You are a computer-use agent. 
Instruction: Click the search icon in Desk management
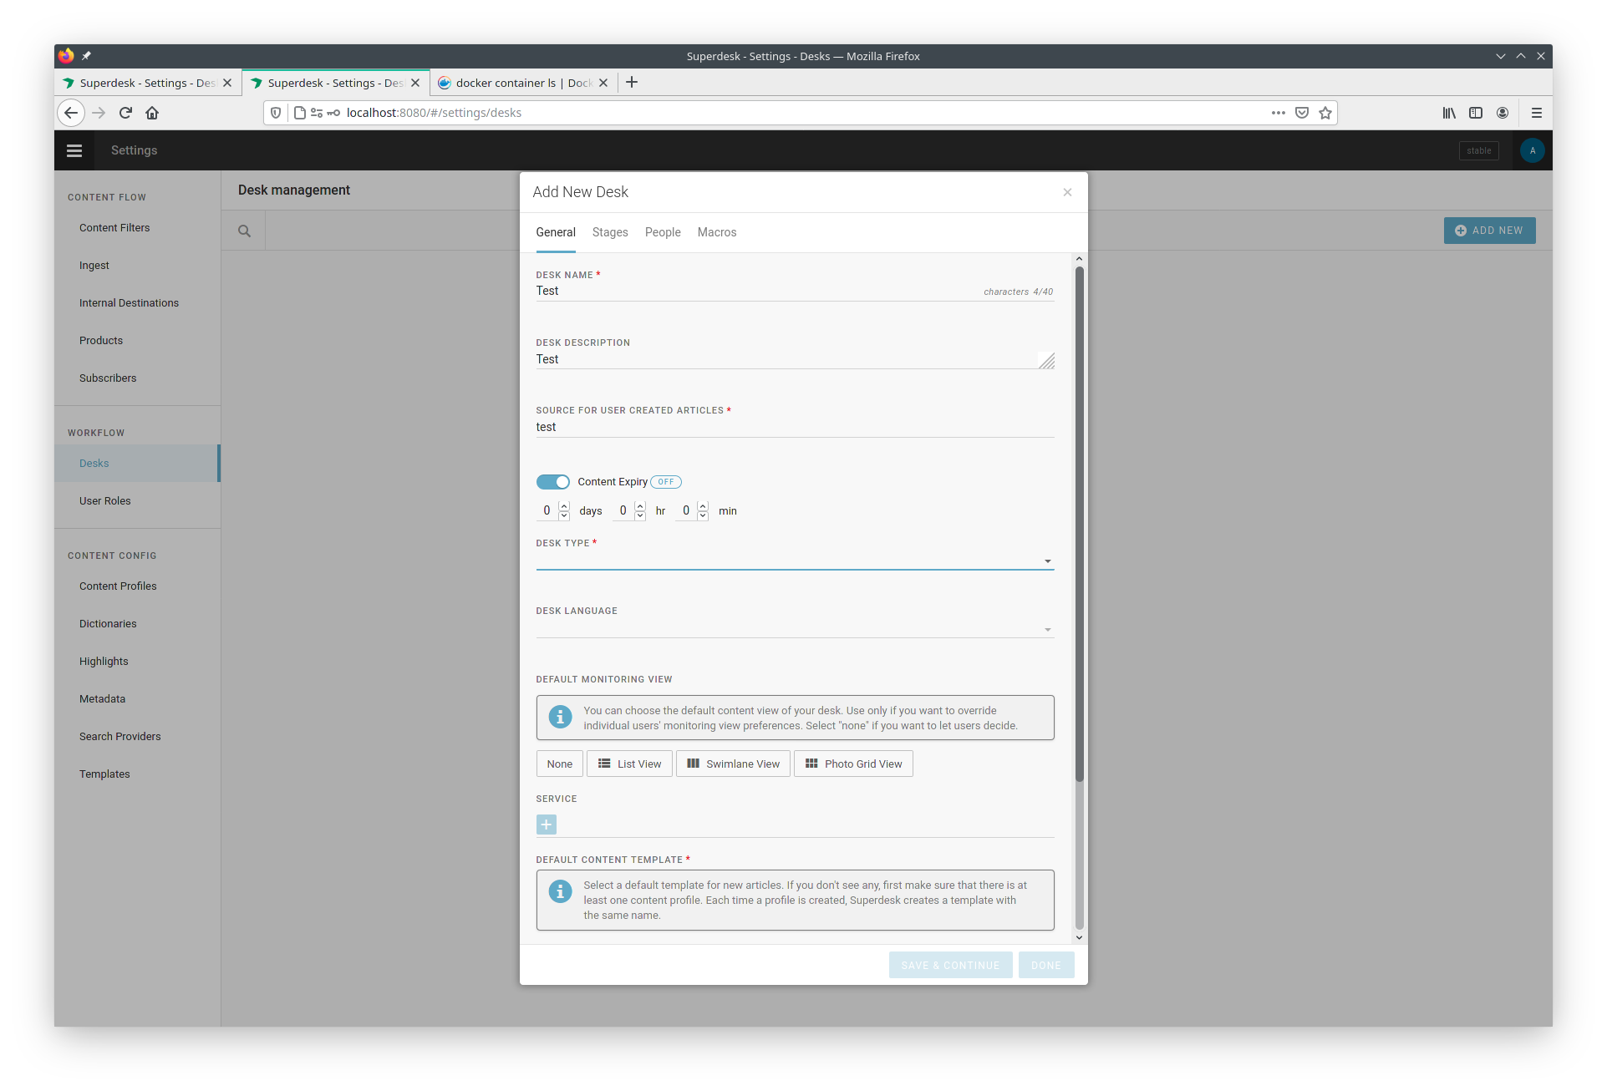pyautogui.click(x=244, y=230)
